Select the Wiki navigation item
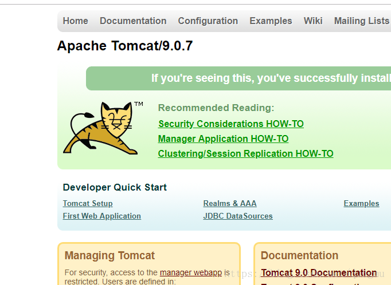391x285 pixels. (313, 21)
